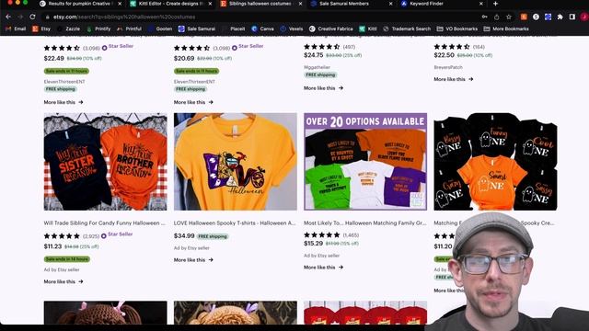Open the orange extension icon in the toolbar

point(524,17)
